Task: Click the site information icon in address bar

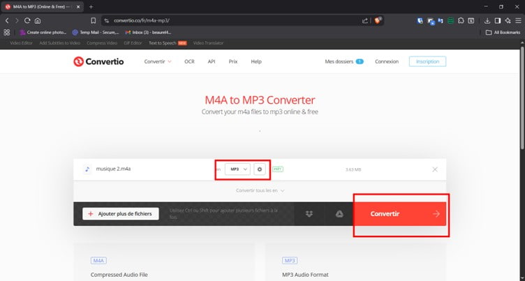Action: (x=107, y=20)
